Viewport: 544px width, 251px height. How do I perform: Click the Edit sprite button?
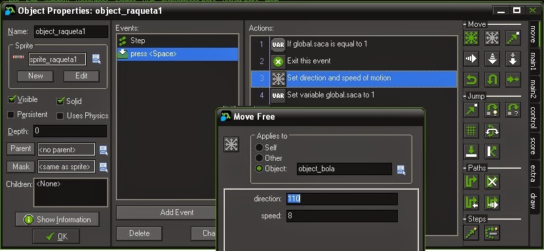[x=81, y=76]
